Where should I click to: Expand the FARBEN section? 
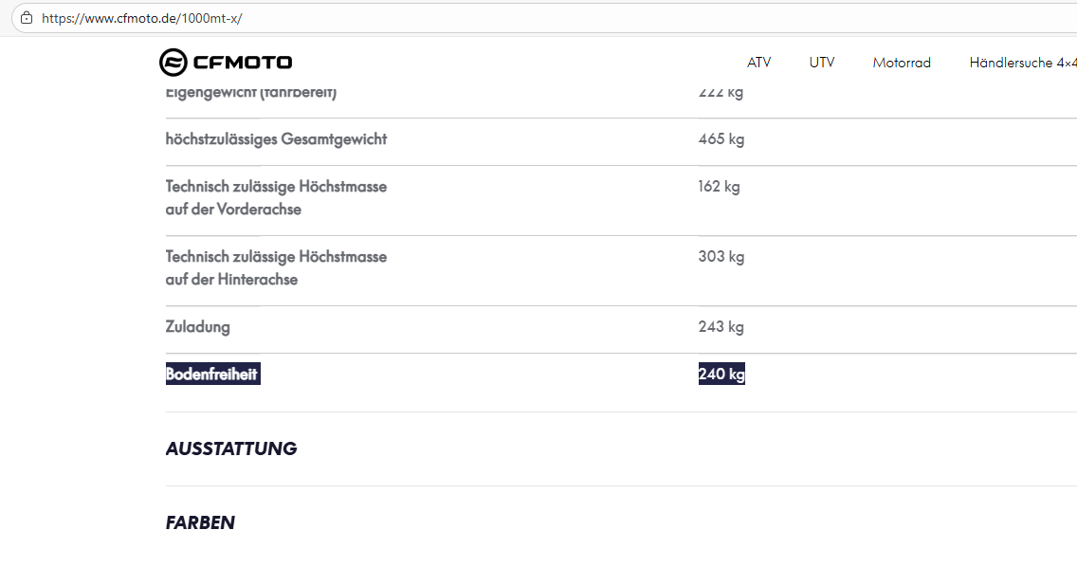click(200, 522)
